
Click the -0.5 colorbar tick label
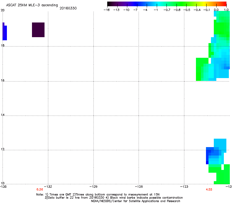click(x=187, y=10)
